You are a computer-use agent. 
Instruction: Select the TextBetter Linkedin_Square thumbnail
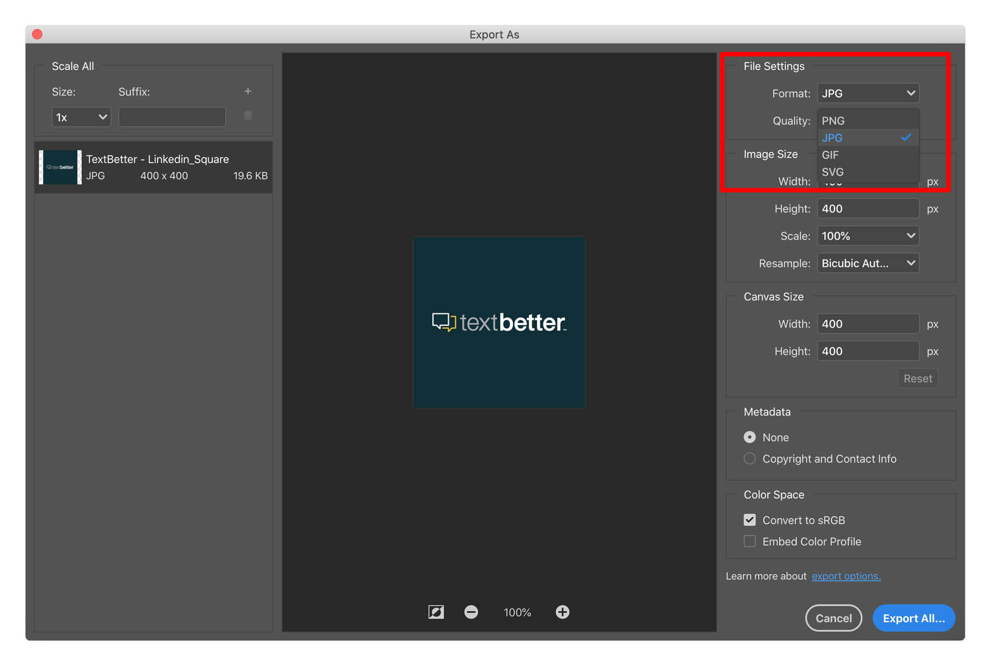(60, 167)
